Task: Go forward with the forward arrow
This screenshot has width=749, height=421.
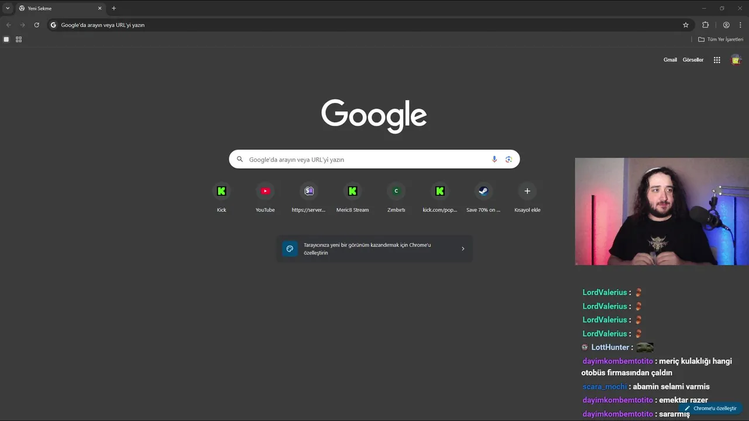Action: [x=22, y=25]
